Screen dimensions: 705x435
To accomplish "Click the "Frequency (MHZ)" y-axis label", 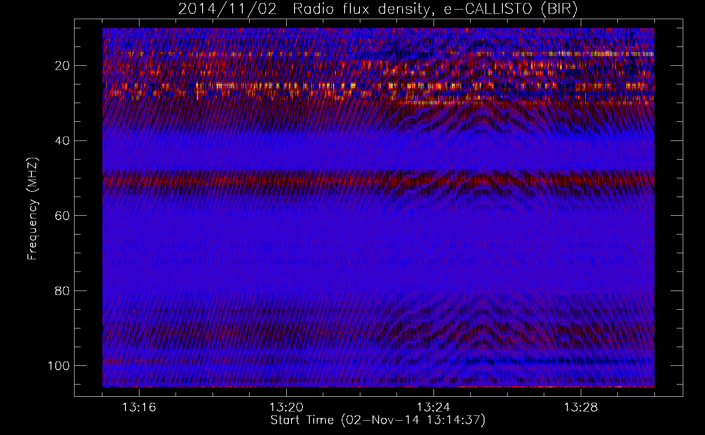I will 33,209.
